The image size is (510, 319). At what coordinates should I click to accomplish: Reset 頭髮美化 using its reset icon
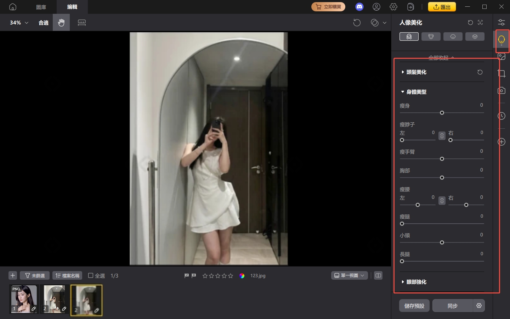point(480,72)
